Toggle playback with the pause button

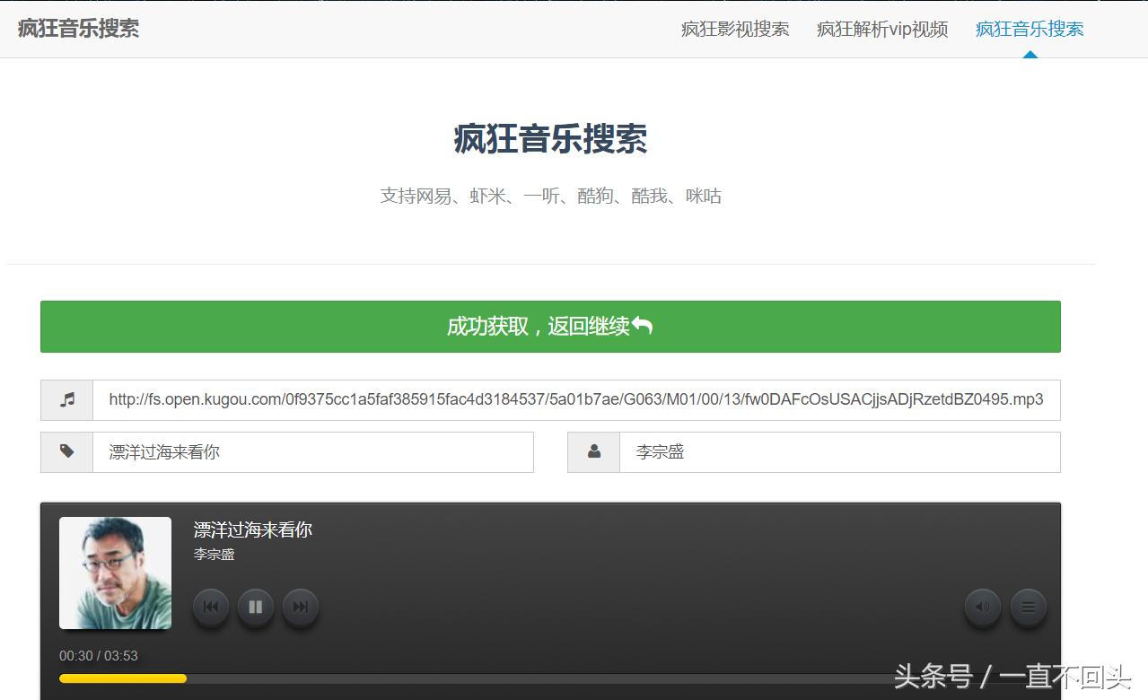255,607
